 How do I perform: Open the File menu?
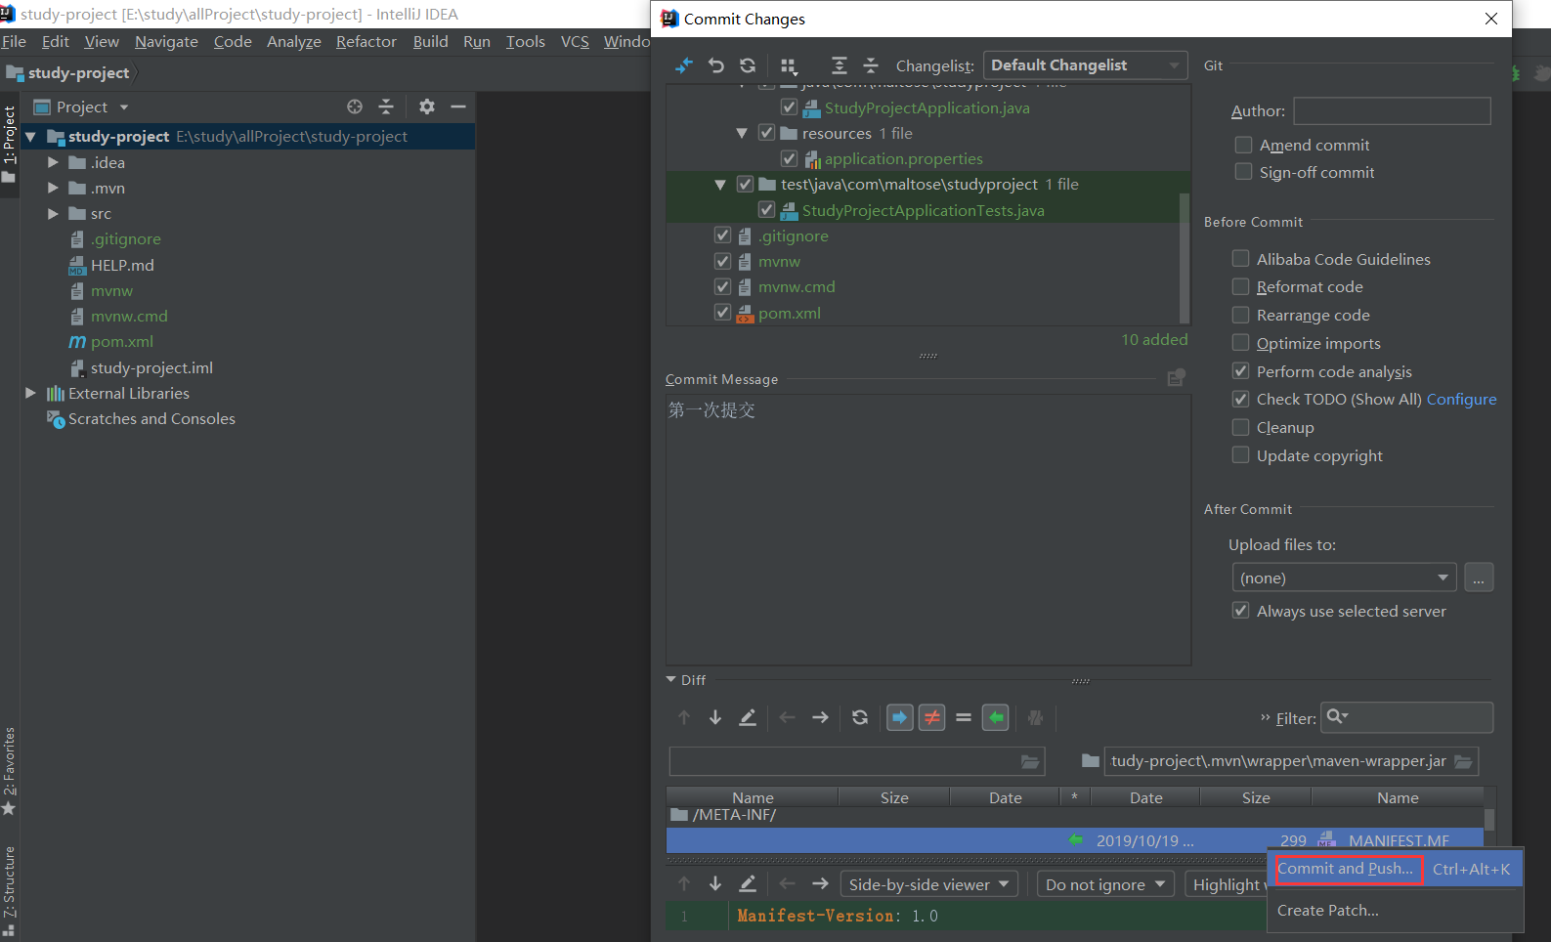pyautogui.click(x=14, y=41)
